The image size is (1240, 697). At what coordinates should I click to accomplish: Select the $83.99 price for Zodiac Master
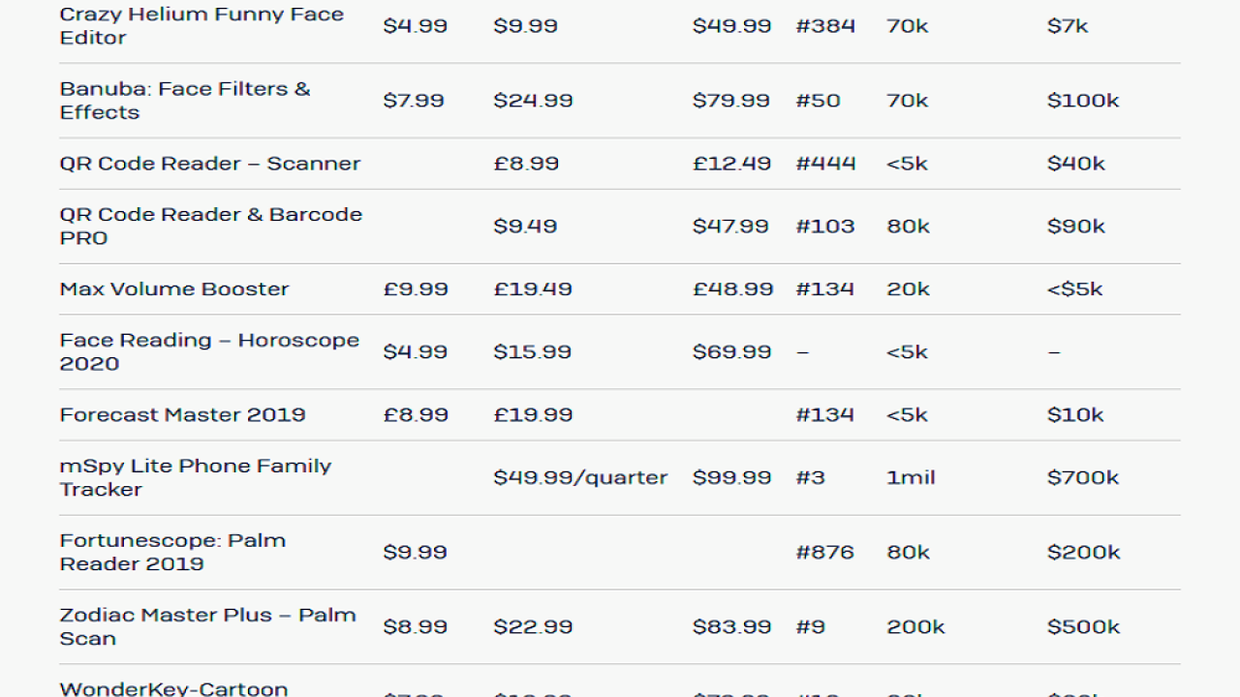click(x=731, y=627)
